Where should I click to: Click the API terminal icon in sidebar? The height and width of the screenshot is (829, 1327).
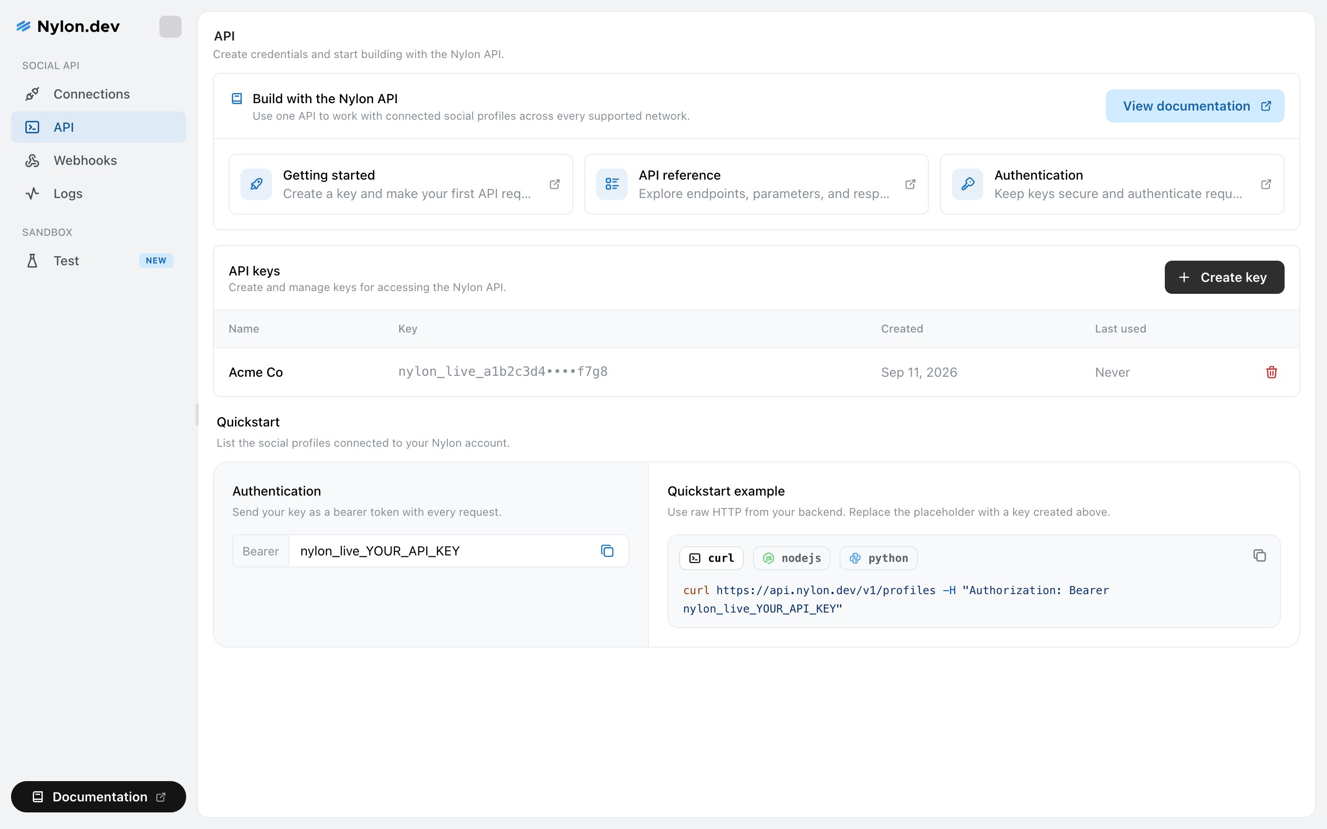coord(32,127)
